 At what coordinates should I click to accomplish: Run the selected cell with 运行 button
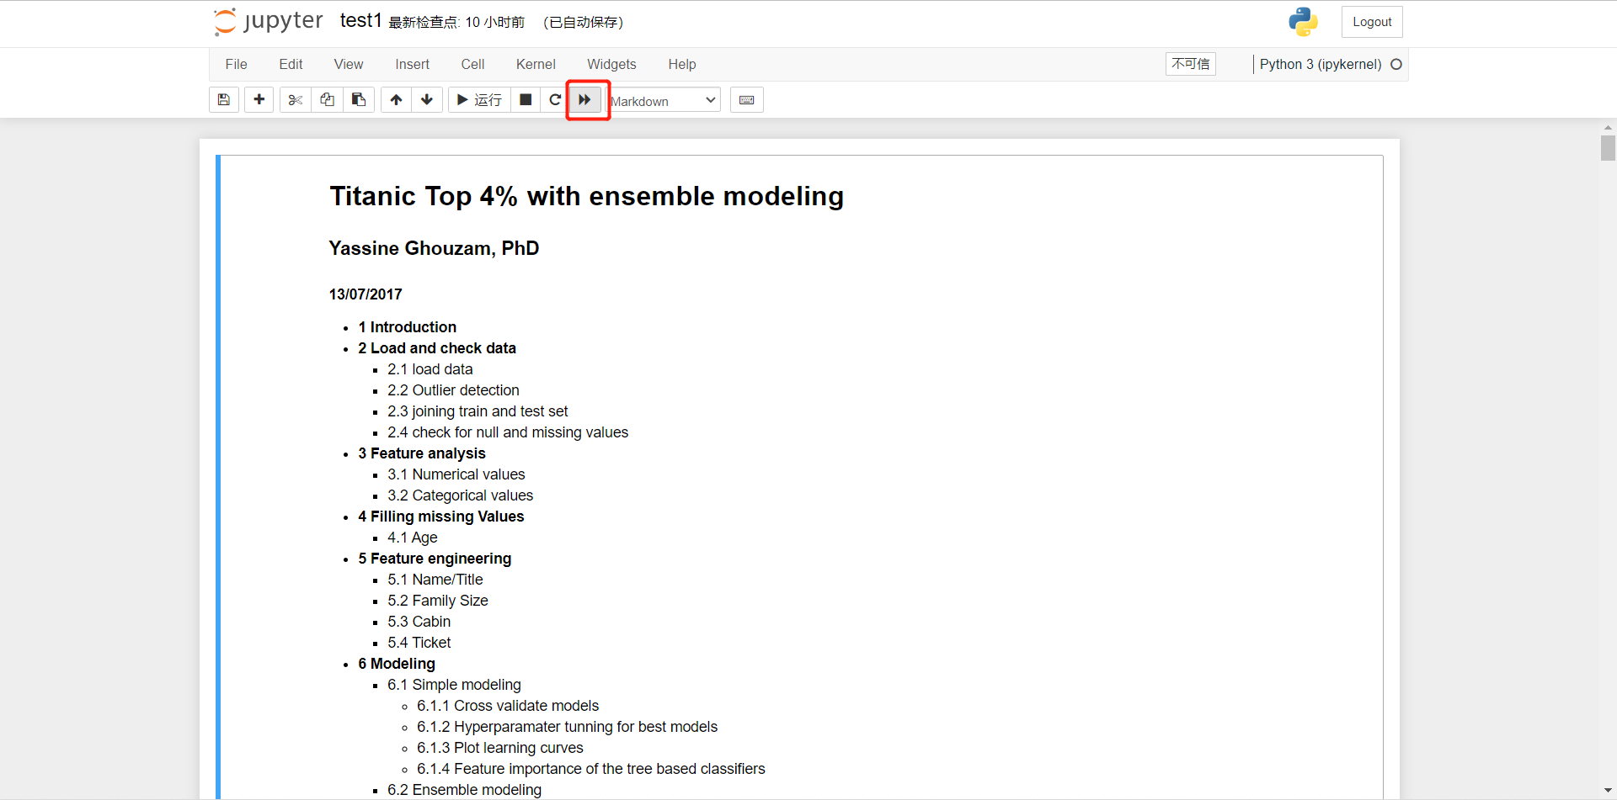(479, 100)
